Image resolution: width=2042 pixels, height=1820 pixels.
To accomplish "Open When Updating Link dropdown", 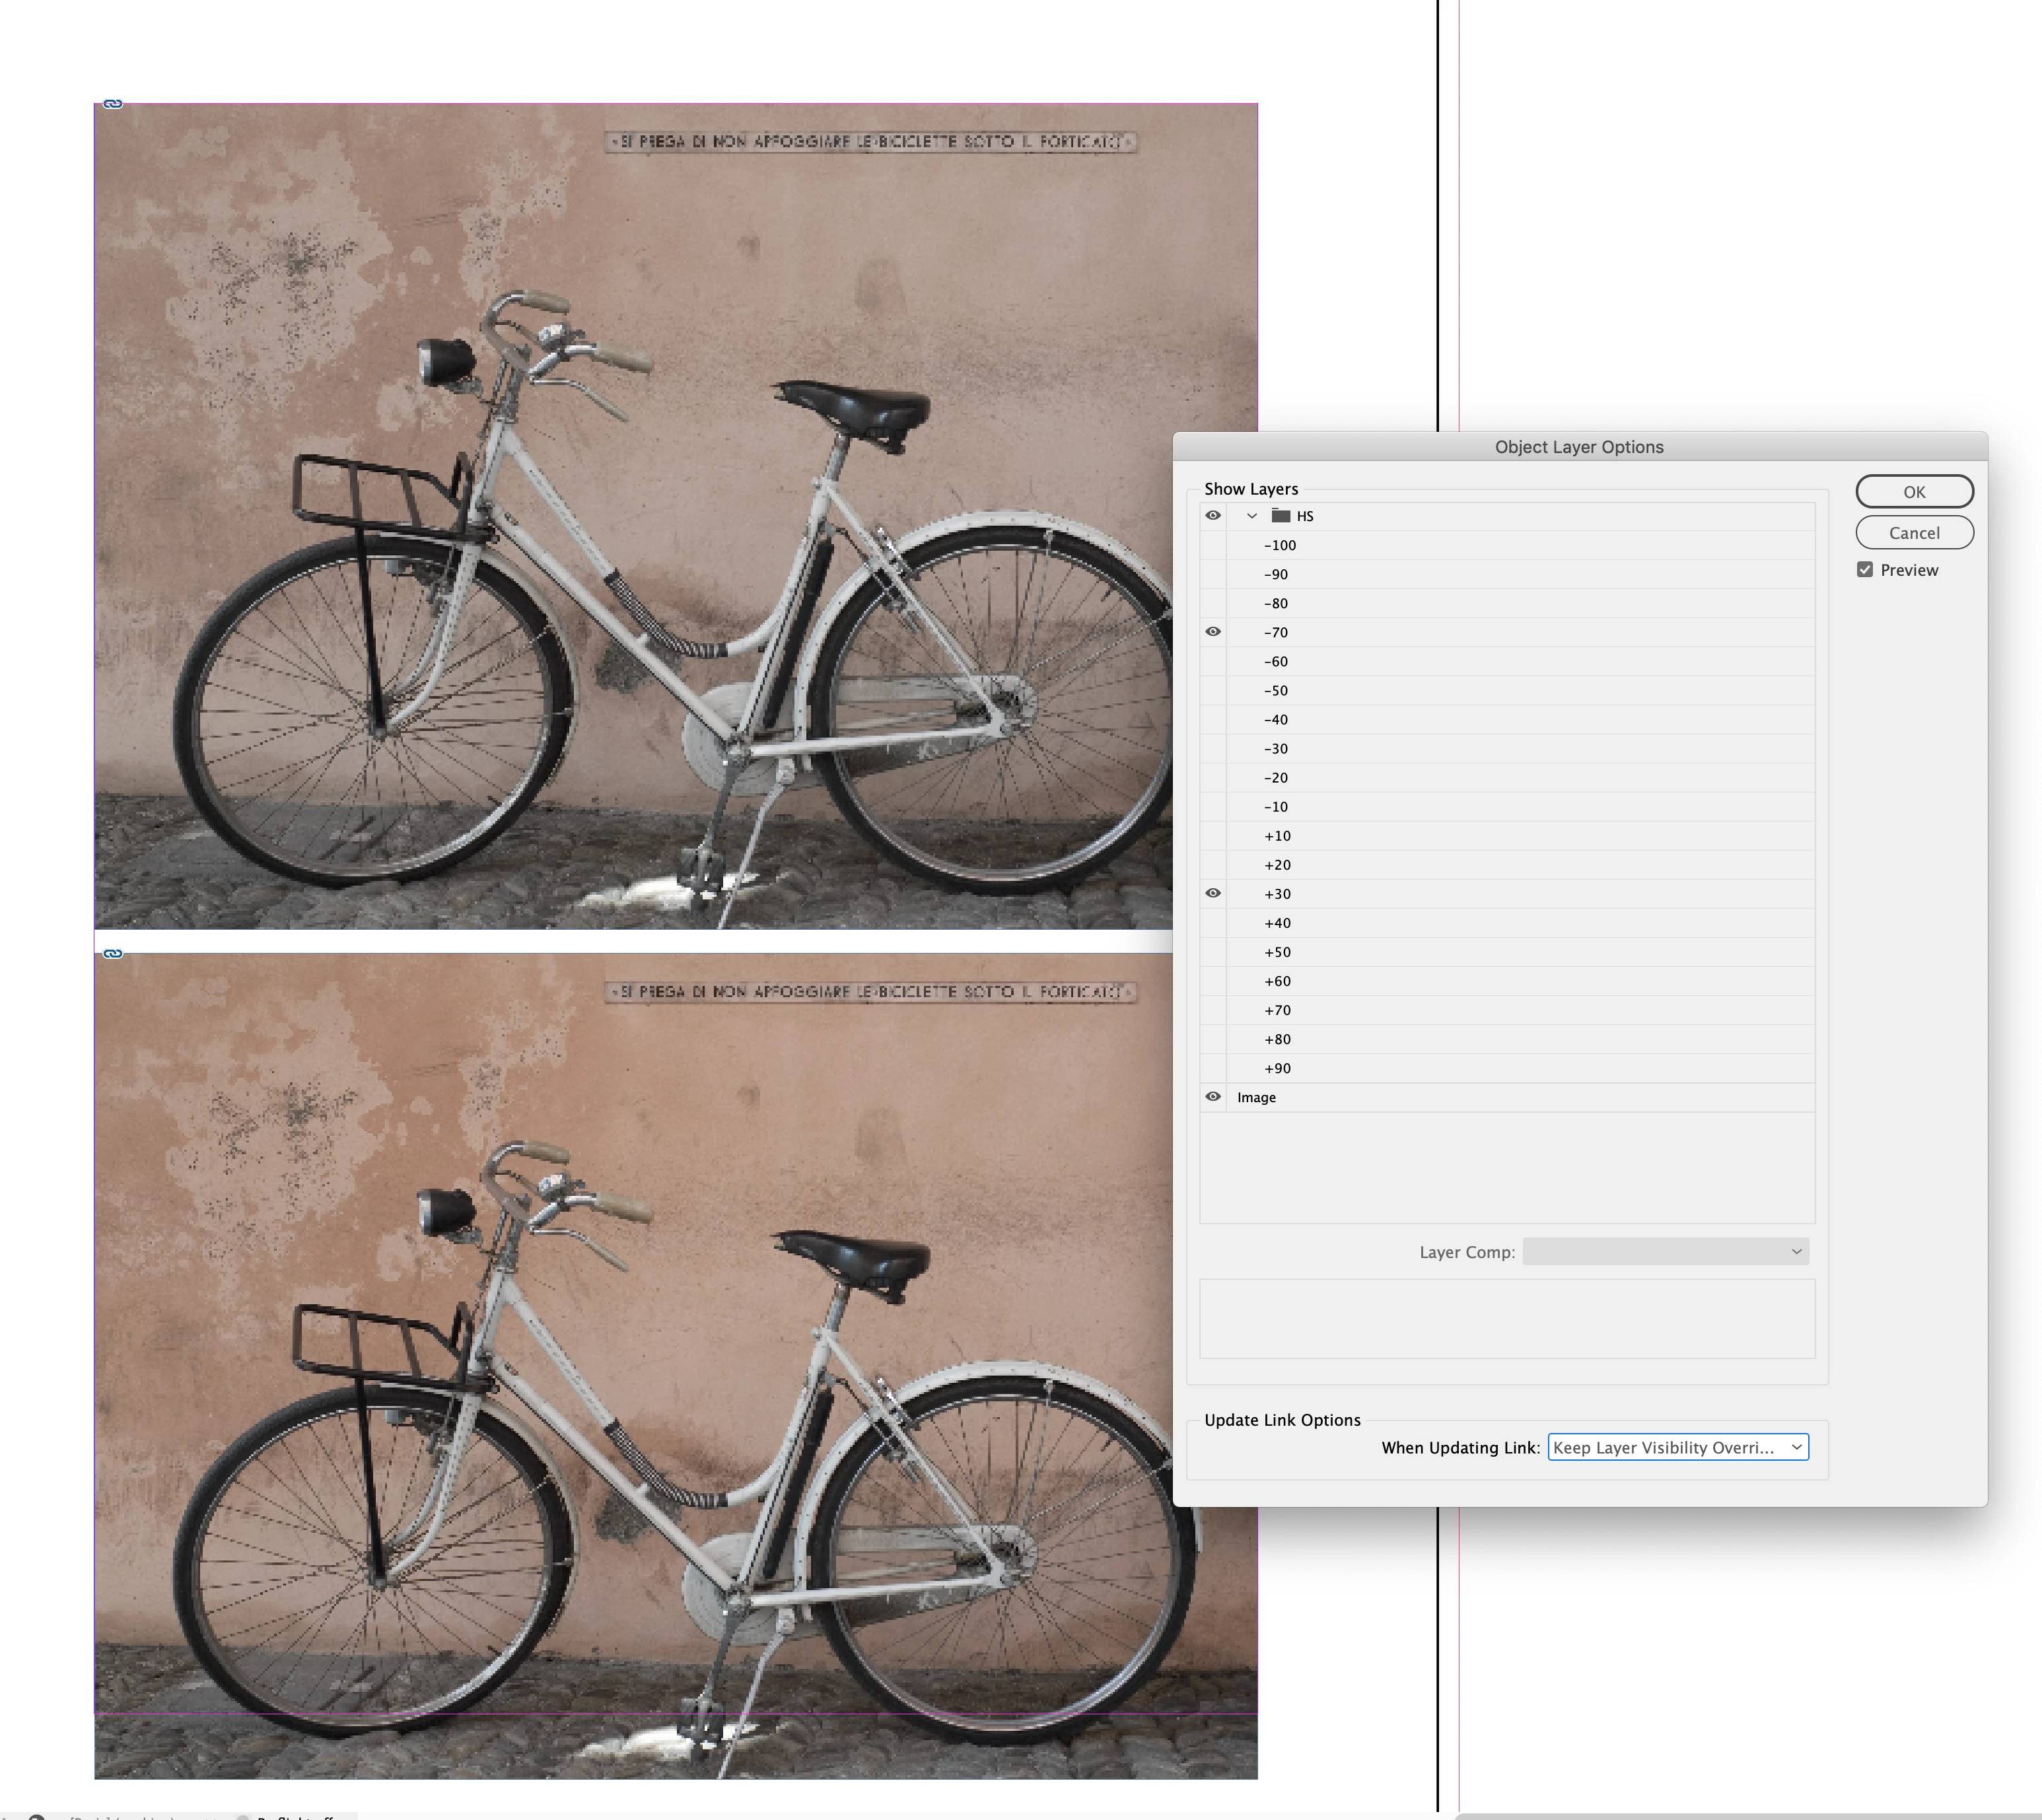I will 1678,1448.
